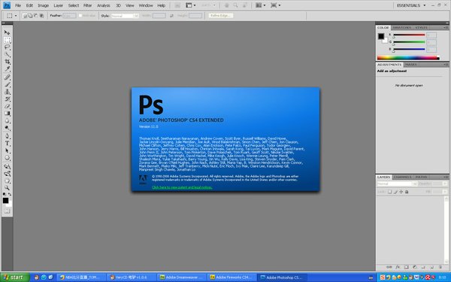
Task: Select the Ellipse shape tool
Action: coord(8,158)
